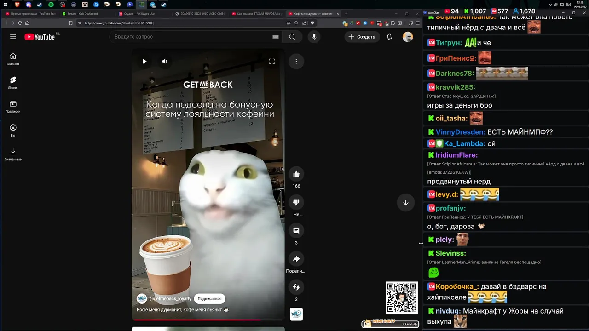589x331 pixels.
Task: Open YouTube notifications bell
Action: [389, 37]
